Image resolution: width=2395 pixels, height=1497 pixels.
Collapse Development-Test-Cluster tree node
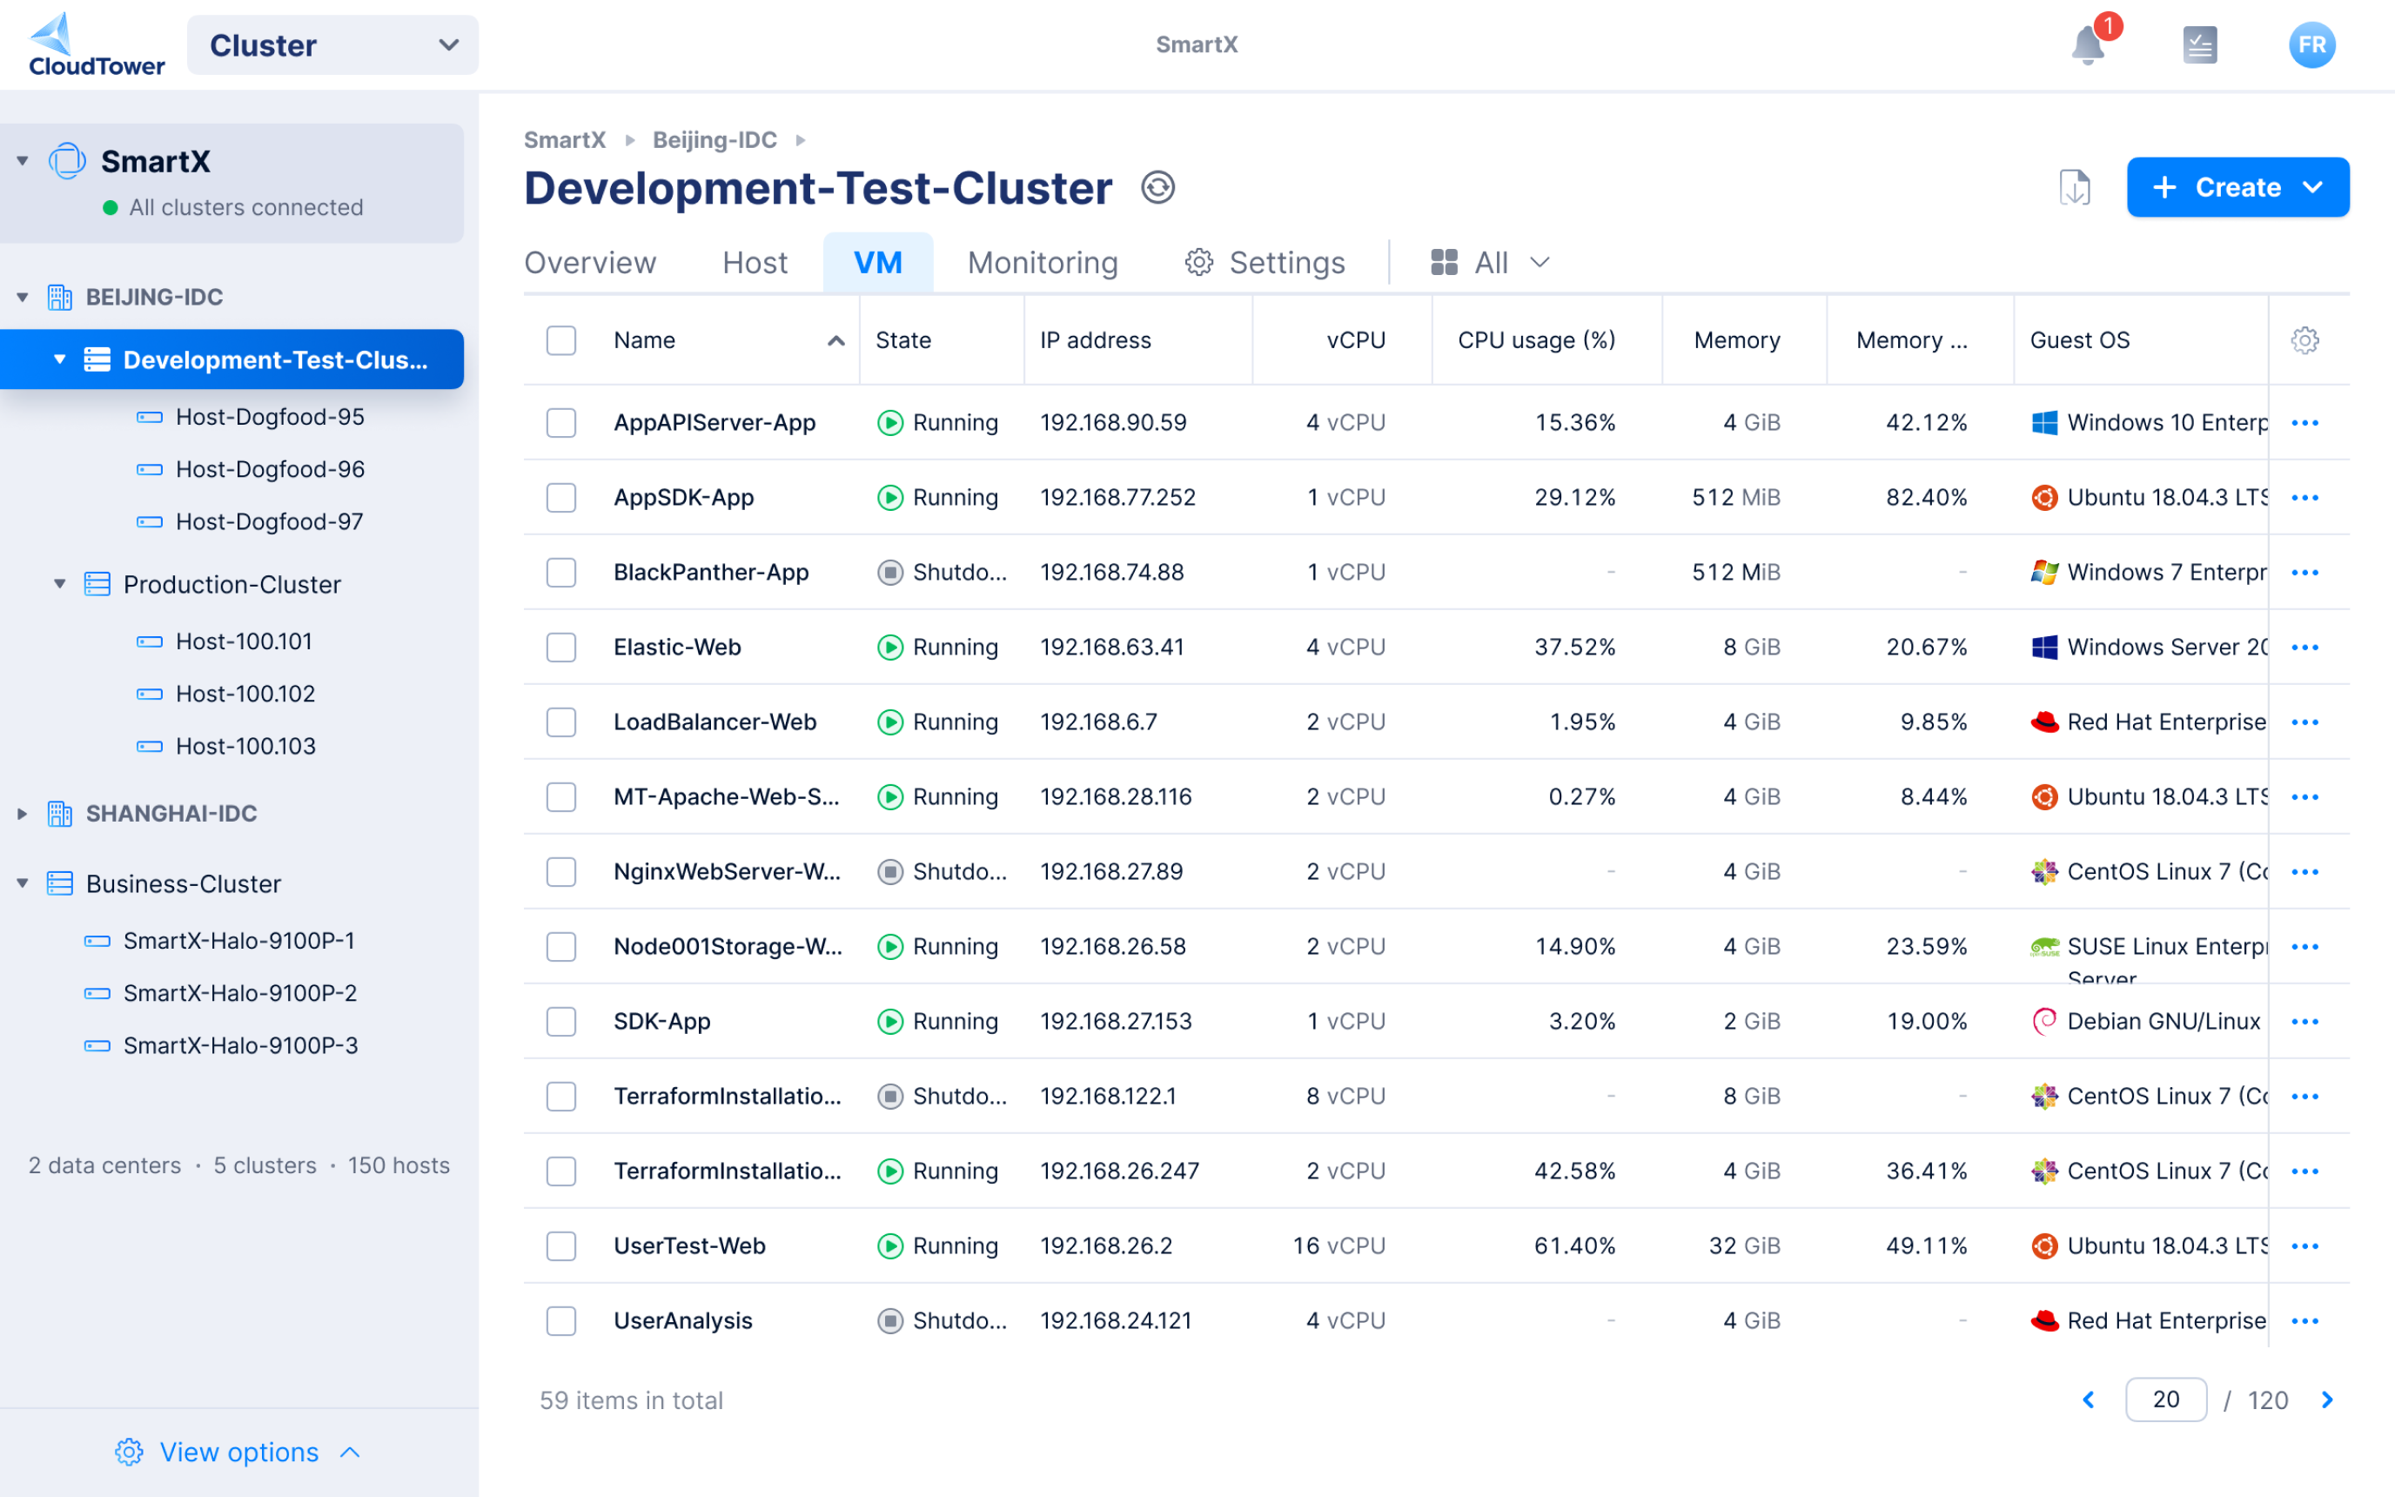click(x=59, y=359)
